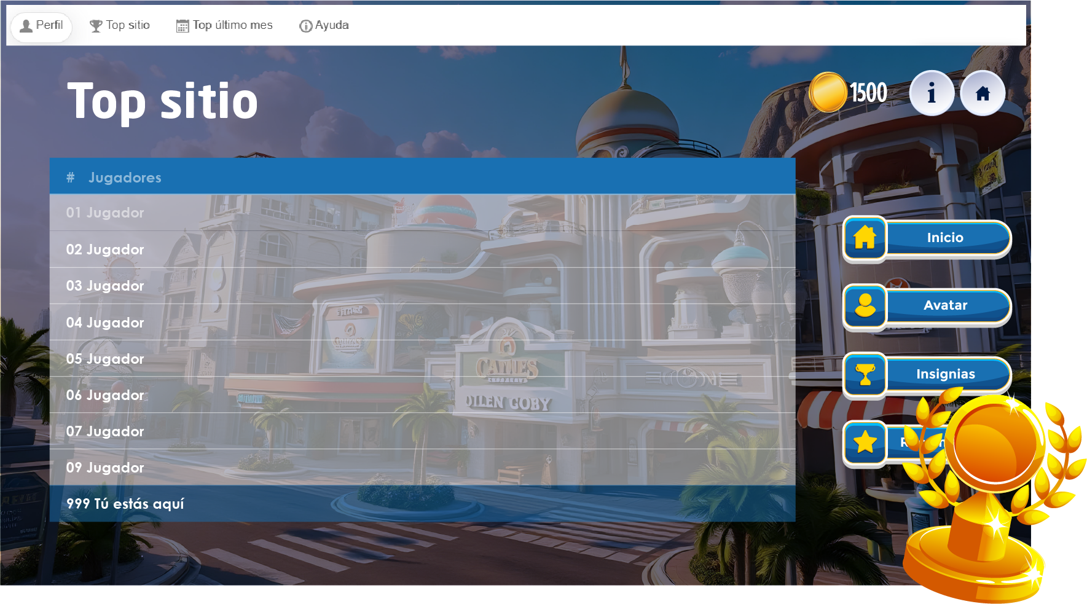The height and width of the screenshot is (604, 1087).
Task: Click the yellow house icon beside Inicio
Action: tap(865, 238)
